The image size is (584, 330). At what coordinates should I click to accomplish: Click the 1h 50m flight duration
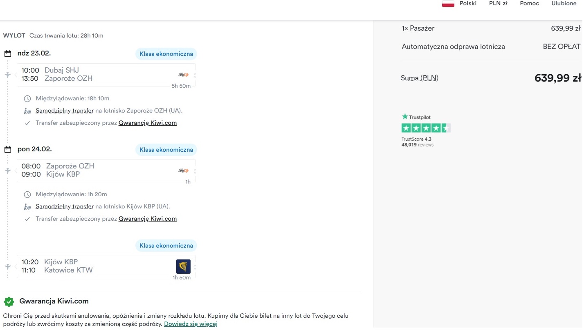point(182,278)
